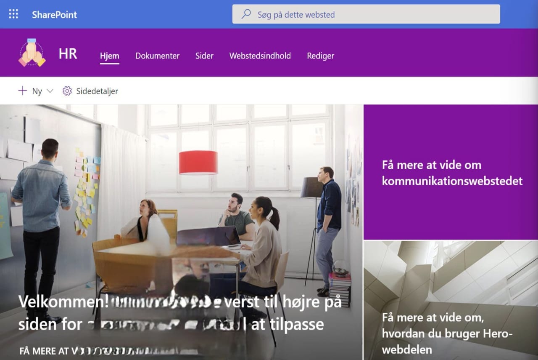538x360 pixels.
Task: Open the purple kommunikationswebstedet tile
Action: pos(451,172)
